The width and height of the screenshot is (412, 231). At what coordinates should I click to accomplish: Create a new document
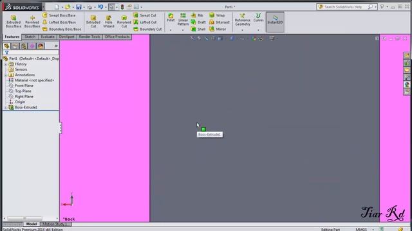tap(57, 7)
